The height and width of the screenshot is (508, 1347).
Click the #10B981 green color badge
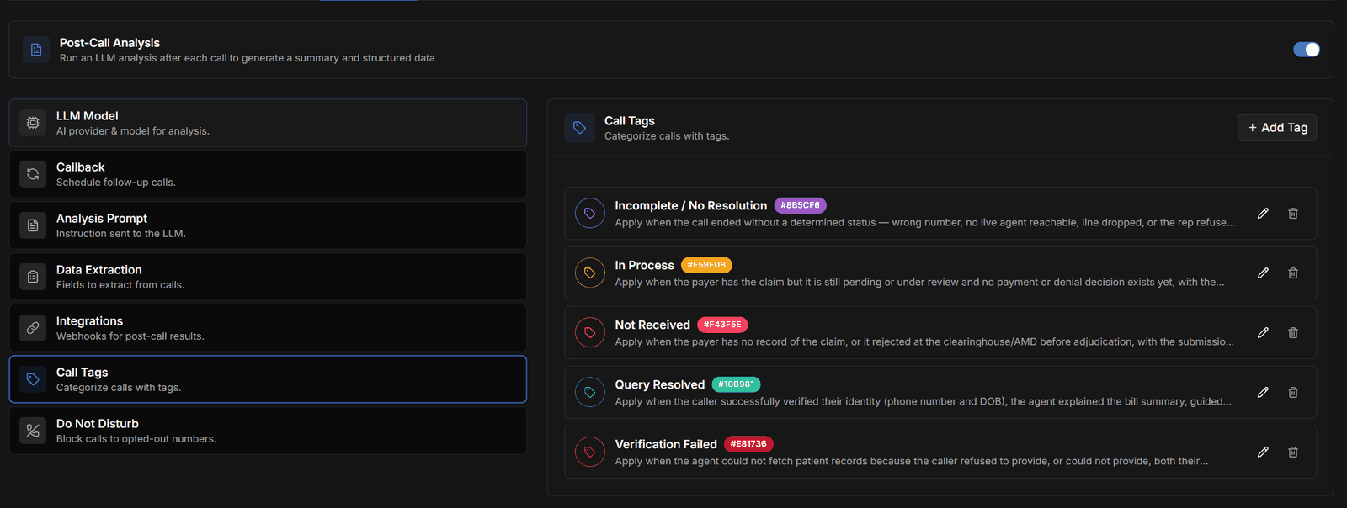(x=737, y=384)
